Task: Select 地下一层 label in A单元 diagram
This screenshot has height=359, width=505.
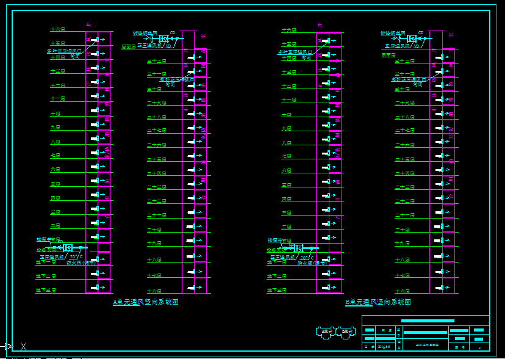Action: 46,263
